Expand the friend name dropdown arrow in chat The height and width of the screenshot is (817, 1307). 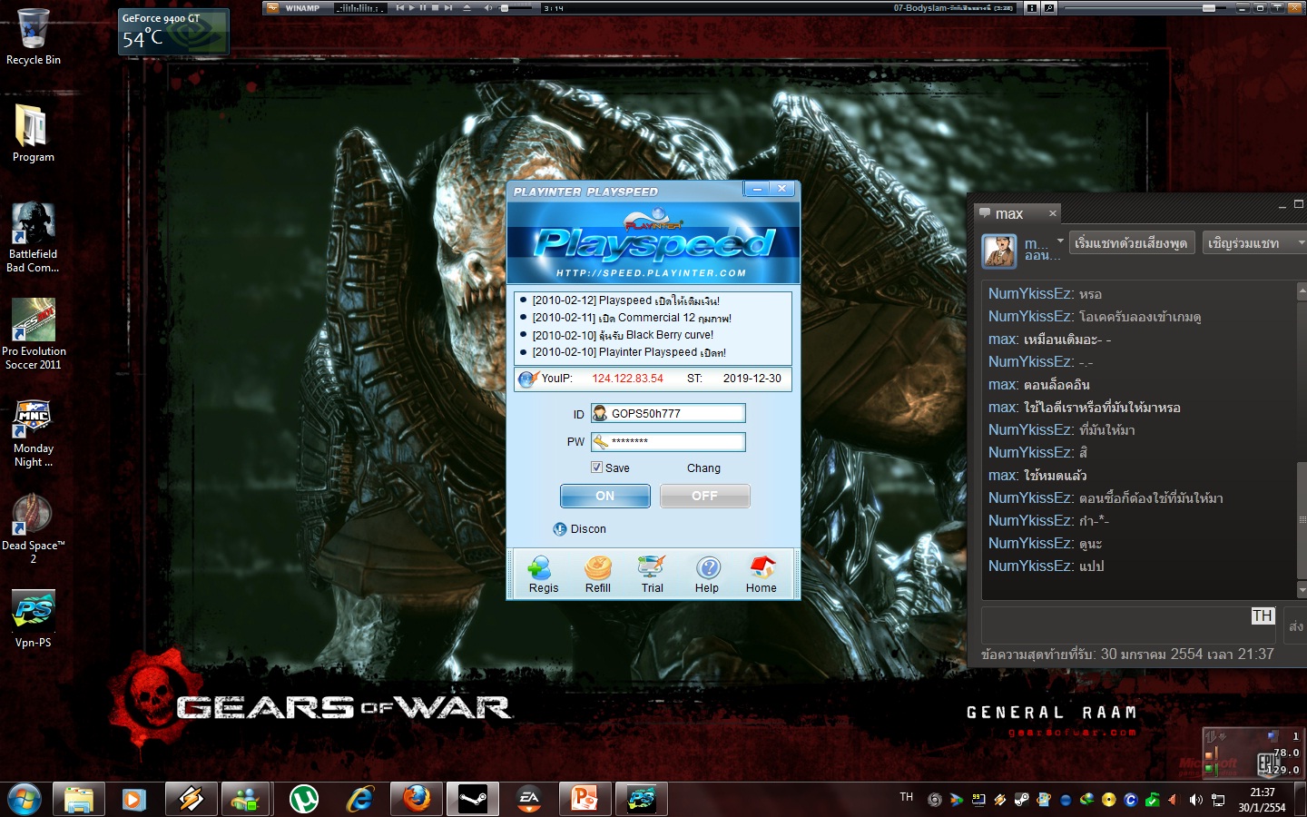click(1060, 241)
